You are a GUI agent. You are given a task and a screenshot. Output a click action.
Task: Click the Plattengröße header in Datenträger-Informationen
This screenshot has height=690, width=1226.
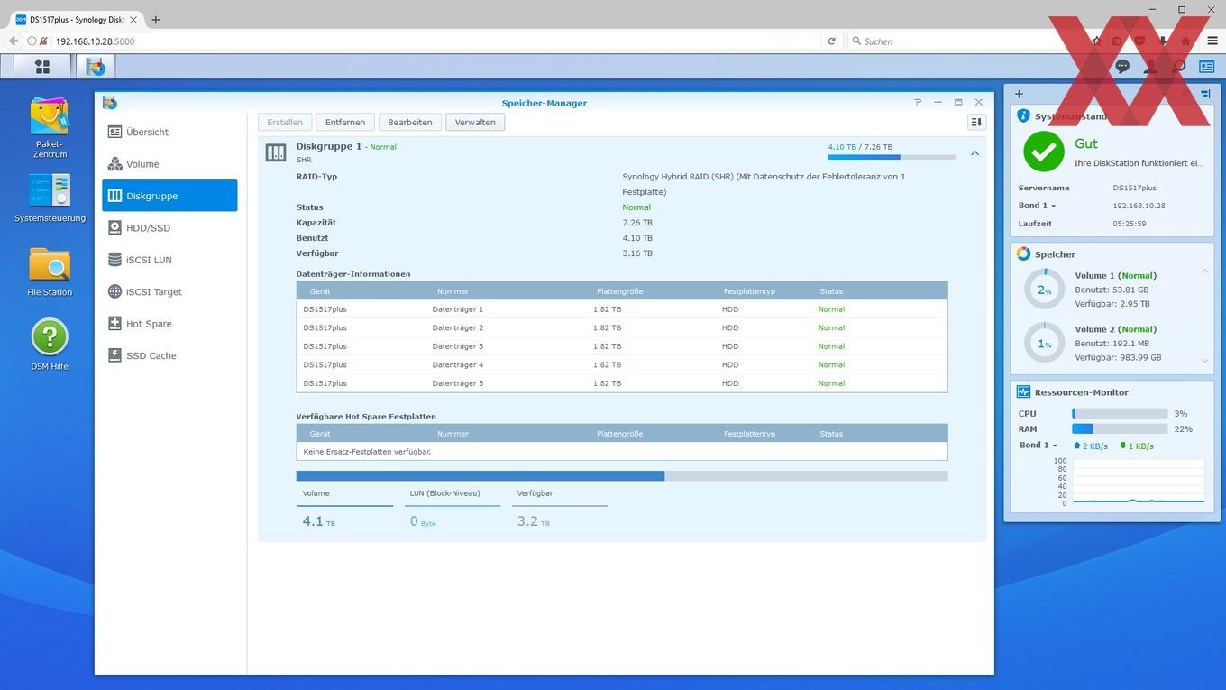[x=619, y=291]
